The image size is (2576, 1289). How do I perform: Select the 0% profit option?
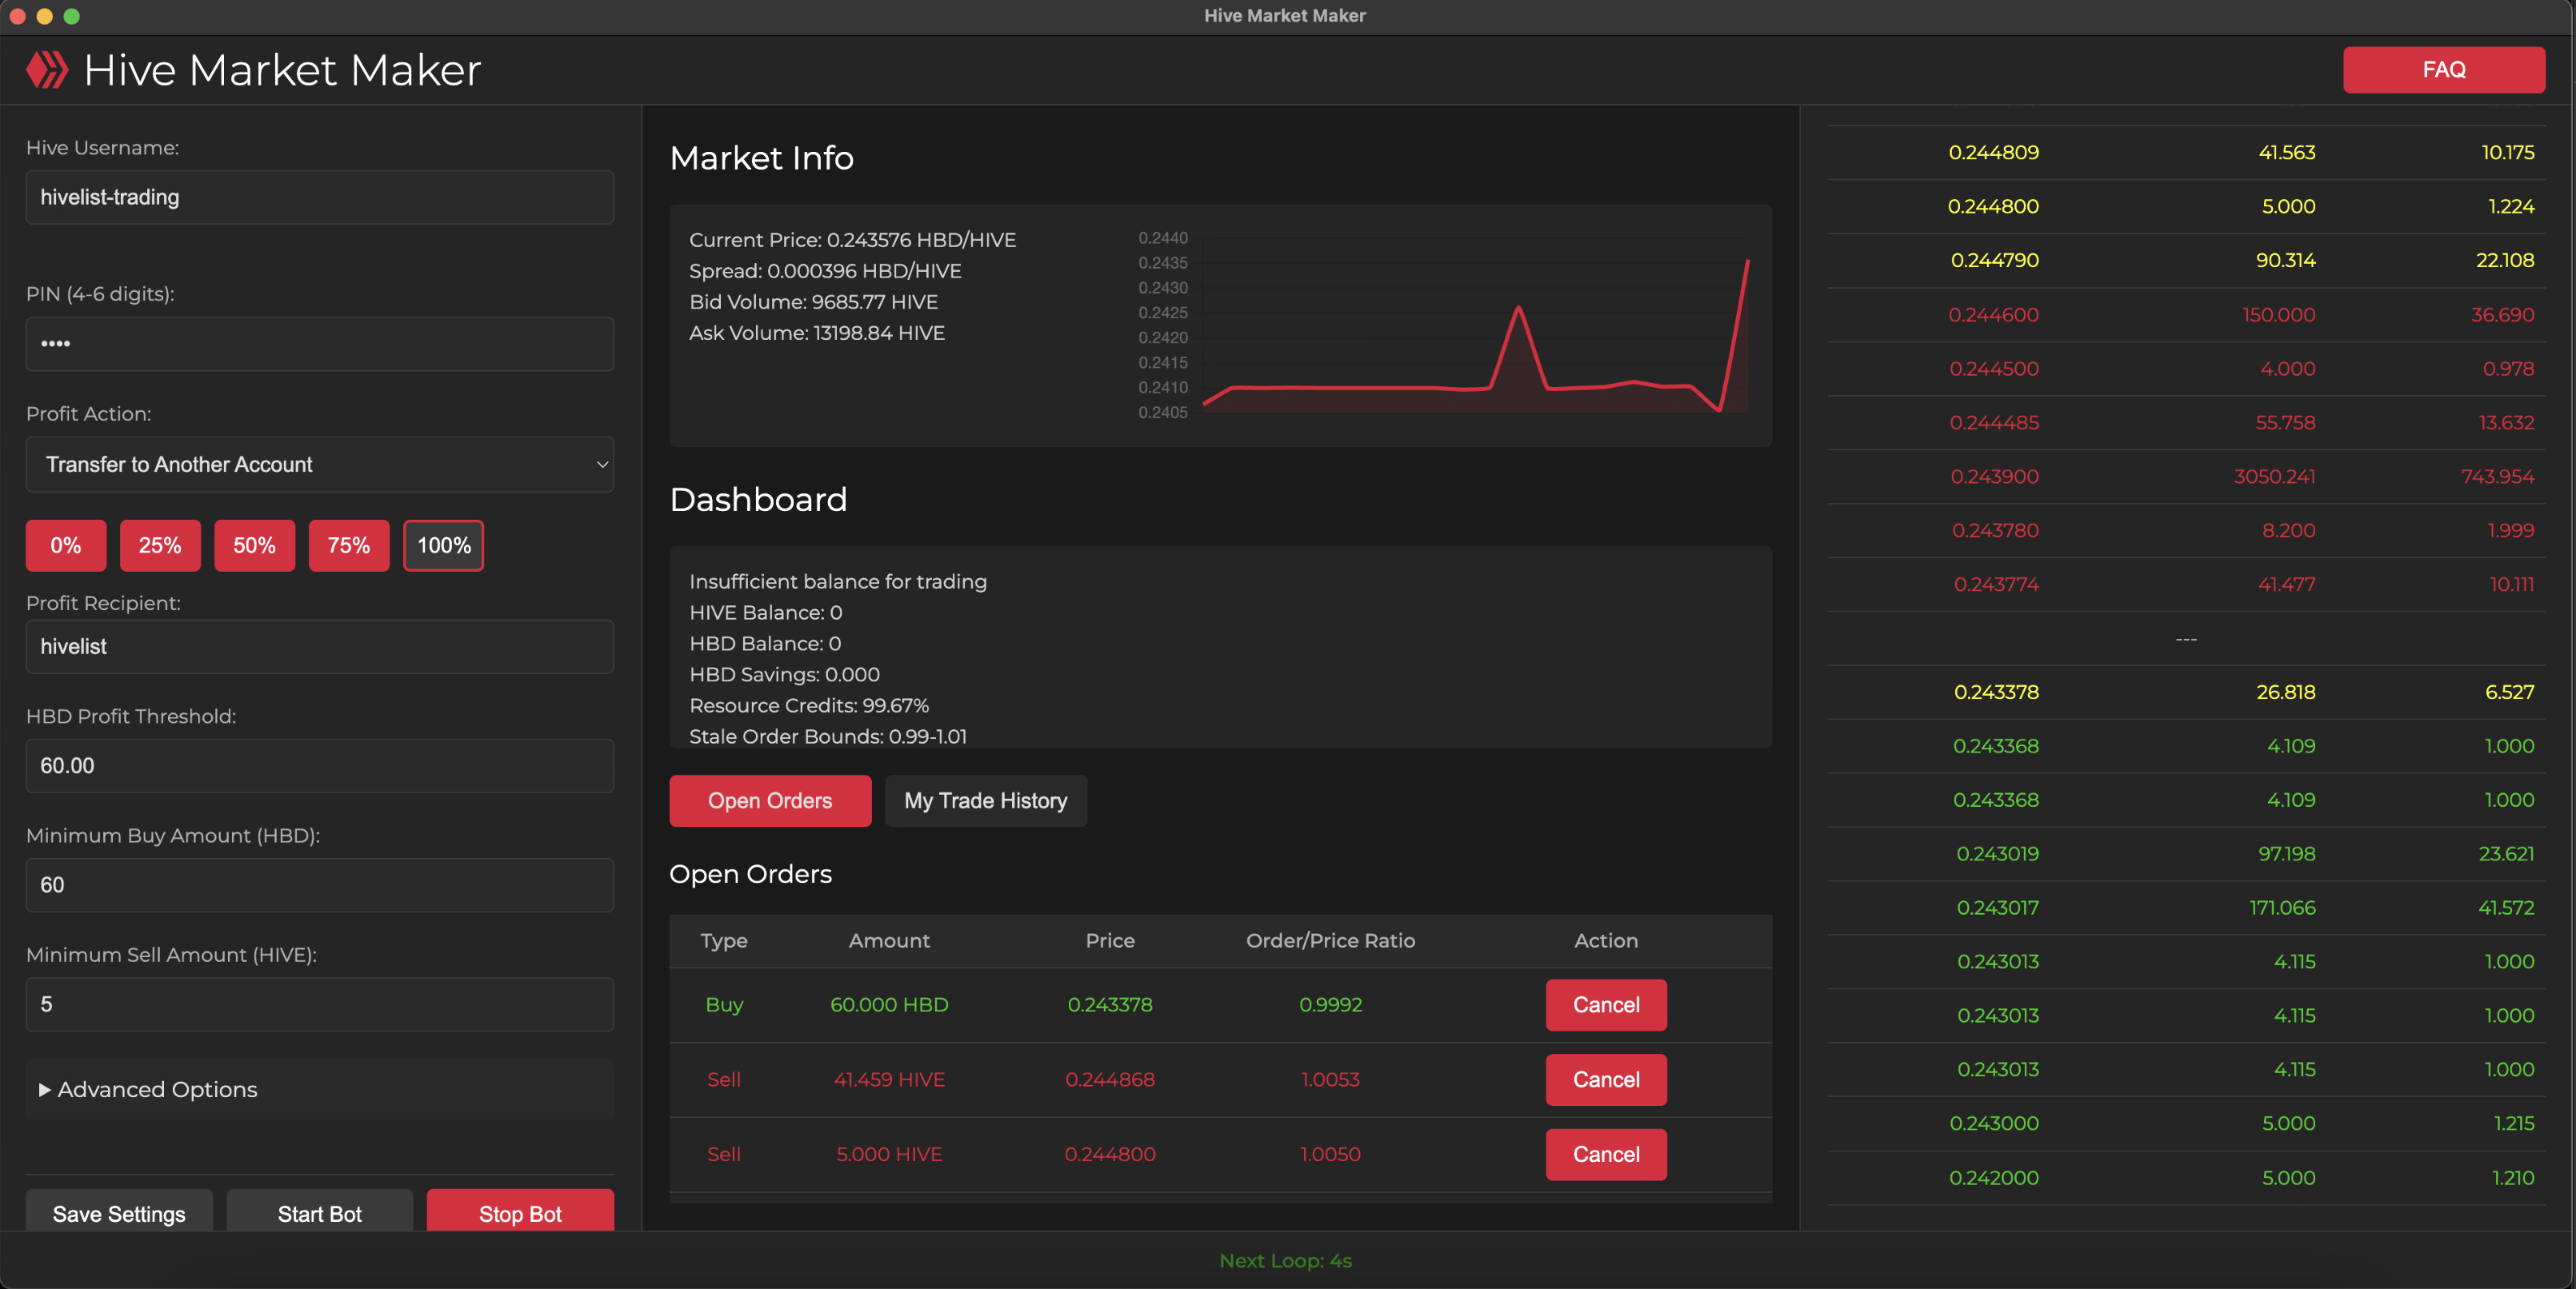[x=66, y=545]
